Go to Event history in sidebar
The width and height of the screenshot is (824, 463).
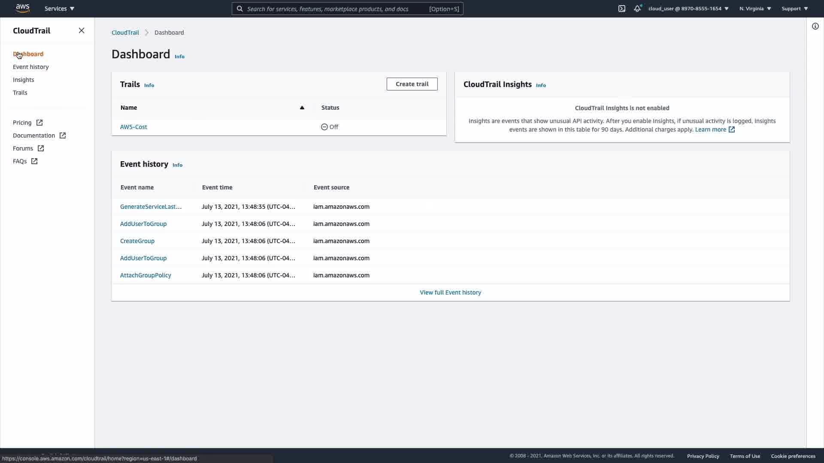coord(31,67)
